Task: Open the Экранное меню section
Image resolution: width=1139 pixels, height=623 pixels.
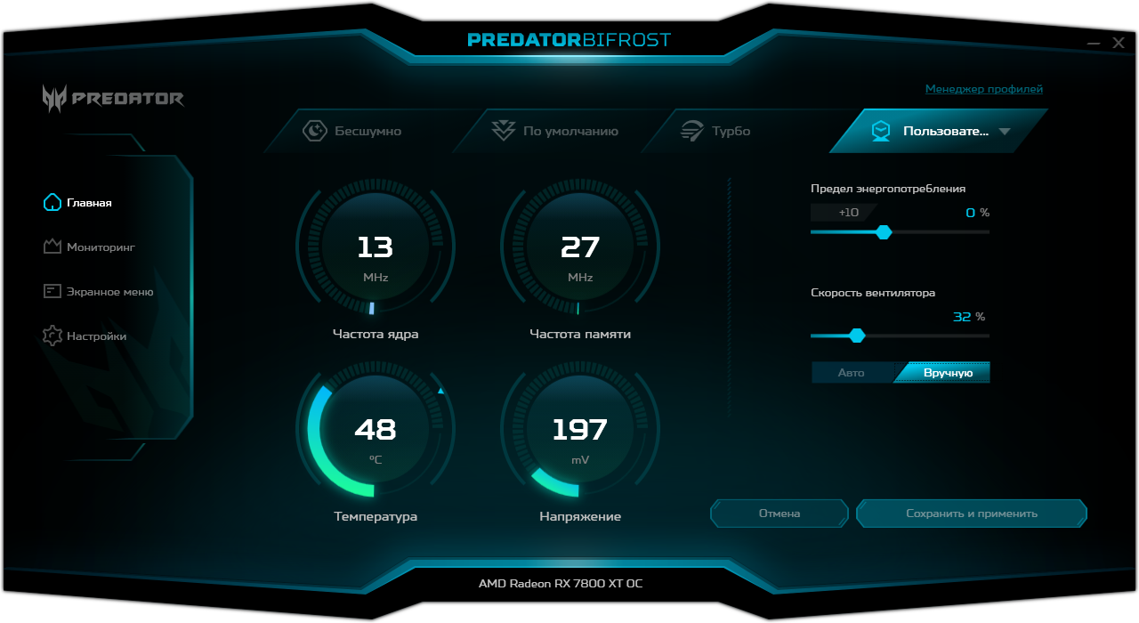Action: [x=98, y=291]
